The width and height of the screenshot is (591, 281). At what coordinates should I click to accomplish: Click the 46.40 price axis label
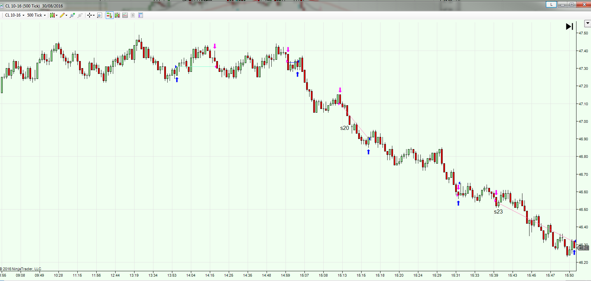[x=583, y=227]
